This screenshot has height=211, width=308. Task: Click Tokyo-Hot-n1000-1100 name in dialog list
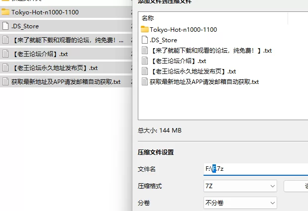tap(183, 30)
